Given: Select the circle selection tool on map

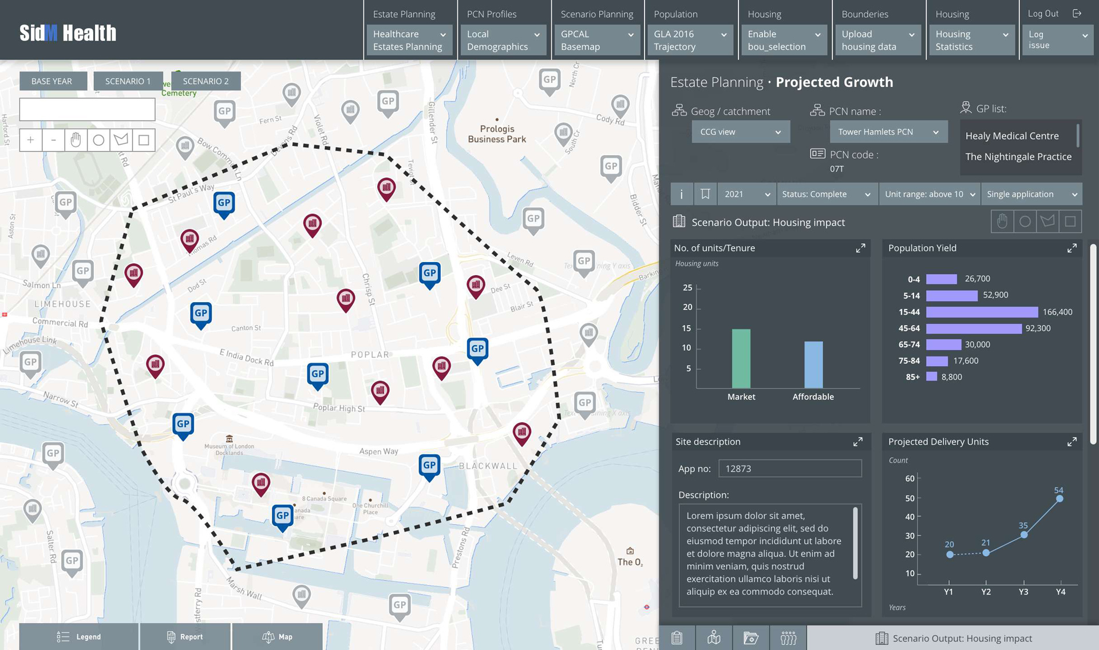Looking at the screenshot, I should (98, 140).
